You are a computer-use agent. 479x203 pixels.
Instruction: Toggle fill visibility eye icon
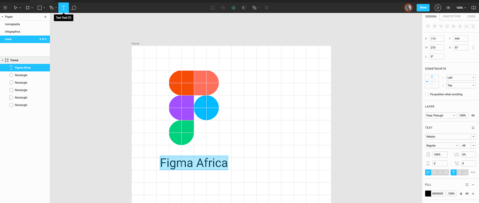[467, 194]
